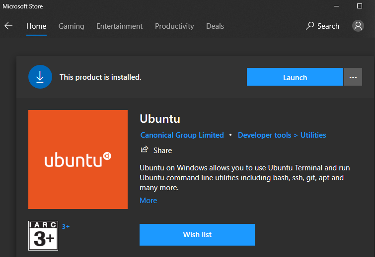This screenshot has width=375, height=257.
Task: Click the share arrow icon
Action: coord(145,150)
